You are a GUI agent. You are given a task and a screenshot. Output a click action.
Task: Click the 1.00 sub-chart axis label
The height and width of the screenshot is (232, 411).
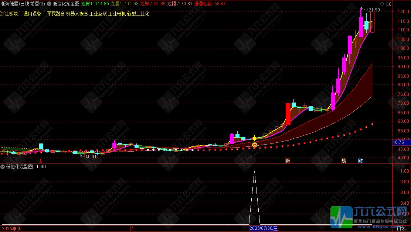click(x=404, y=171)
